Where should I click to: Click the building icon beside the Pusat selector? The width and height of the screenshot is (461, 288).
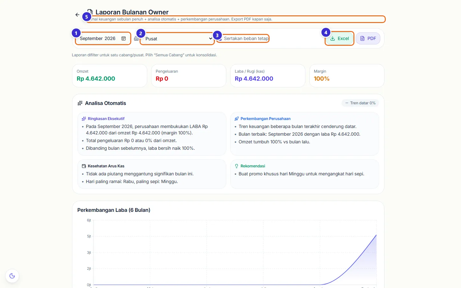pyautogui.click(x=136, y=38)
